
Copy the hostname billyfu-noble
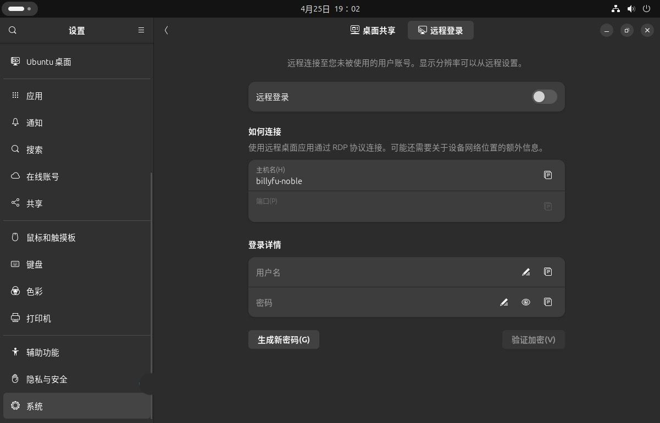pos(547,175)
